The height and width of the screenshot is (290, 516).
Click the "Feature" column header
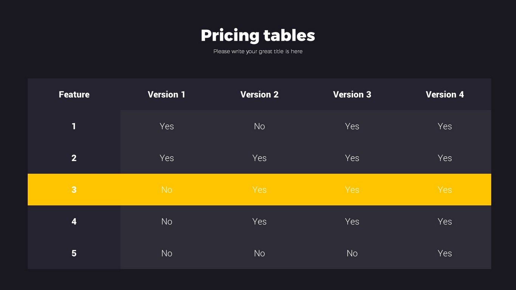pos(74,94)
